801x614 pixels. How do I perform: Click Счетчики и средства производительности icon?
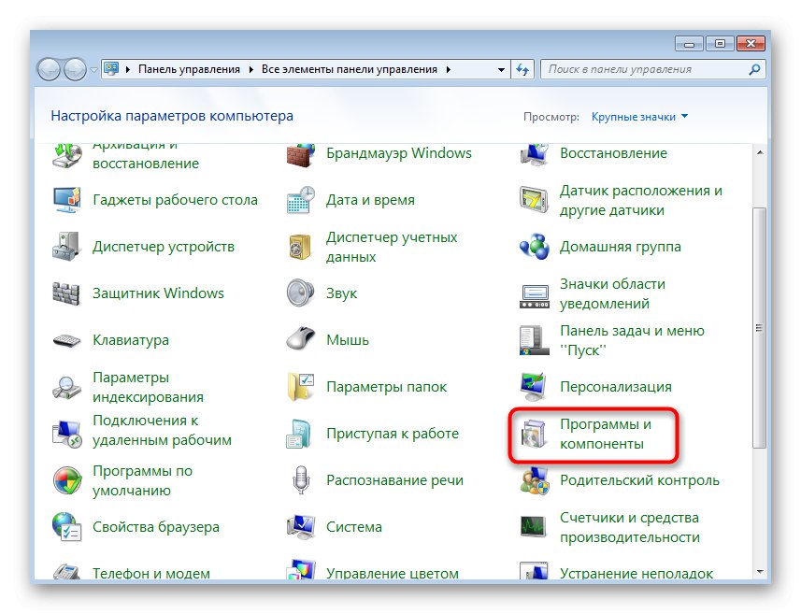coord(534,527)
